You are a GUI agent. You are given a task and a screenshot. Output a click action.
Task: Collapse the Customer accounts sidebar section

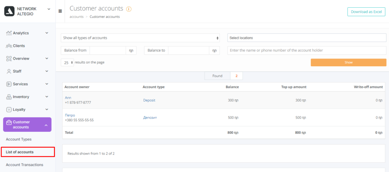(46, 125)
